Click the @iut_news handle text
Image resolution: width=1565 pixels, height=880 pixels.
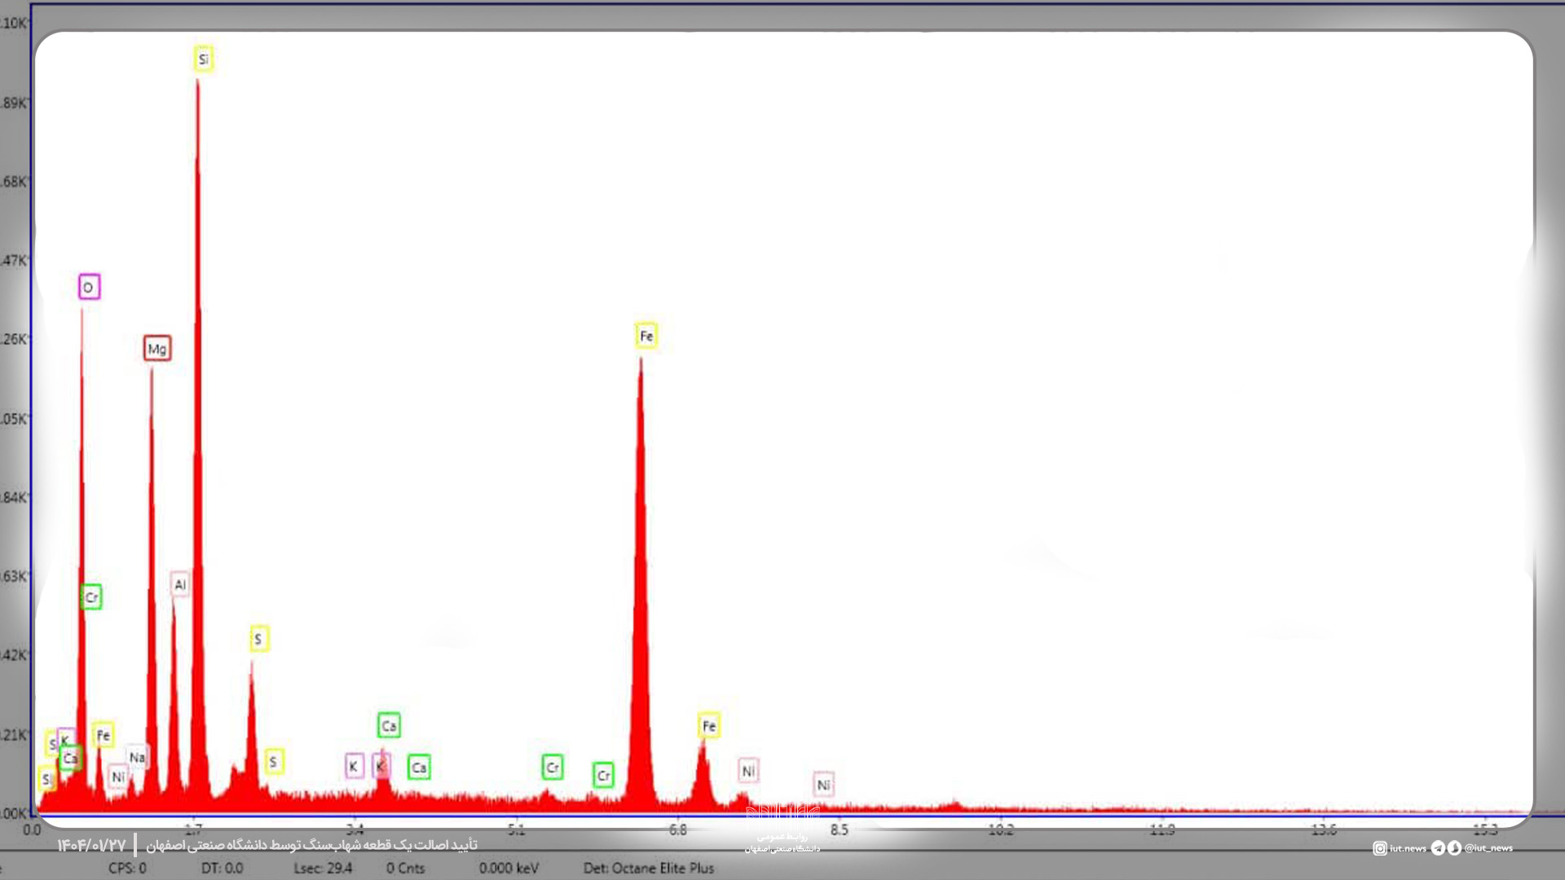(1488, 848)
